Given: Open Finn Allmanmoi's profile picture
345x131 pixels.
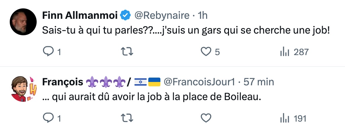Looking at the screenshot, I should 23,22.
